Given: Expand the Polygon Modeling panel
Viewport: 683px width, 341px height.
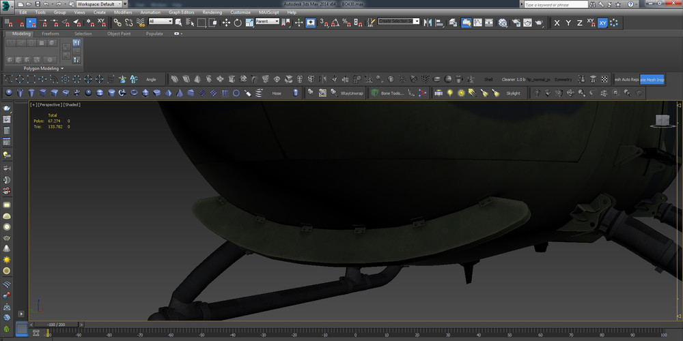Looking at the screenshot, I should click(x=44, y=68).
